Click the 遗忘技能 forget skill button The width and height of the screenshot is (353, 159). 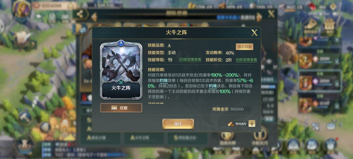click(244, 46)
